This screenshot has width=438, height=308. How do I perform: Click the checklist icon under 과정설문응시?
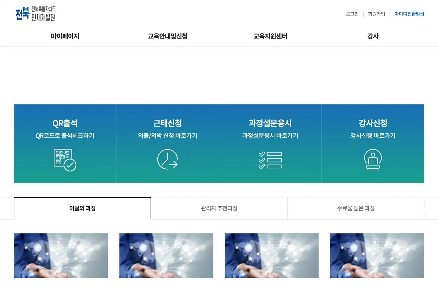tap(270, 160)
